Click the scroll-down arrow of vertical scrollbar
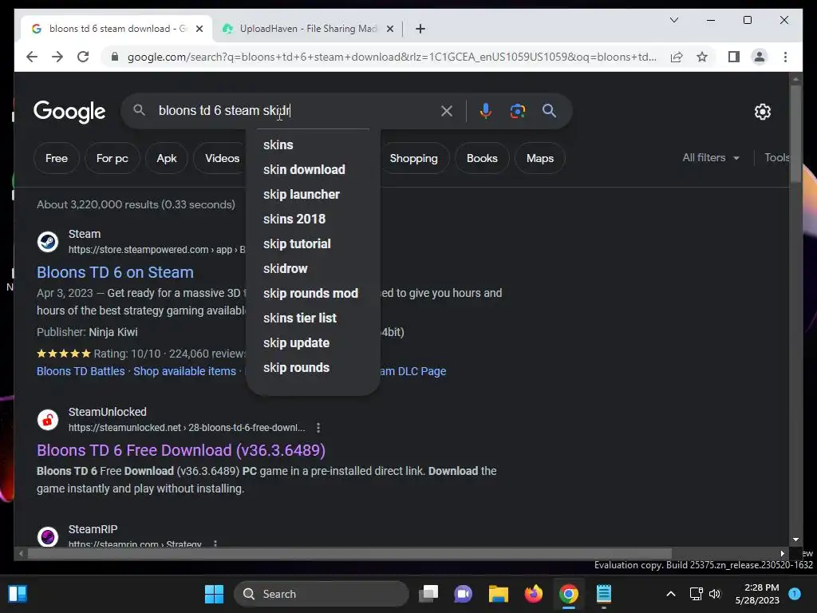 795,540
